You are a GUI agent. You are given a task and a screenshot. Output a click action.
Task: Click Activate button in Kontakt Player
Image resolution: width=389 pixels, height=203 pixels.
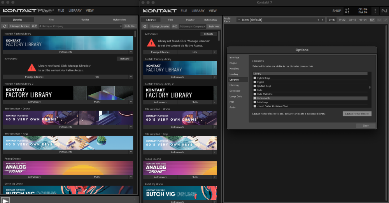pyautogui.click(x=125, y=59)
